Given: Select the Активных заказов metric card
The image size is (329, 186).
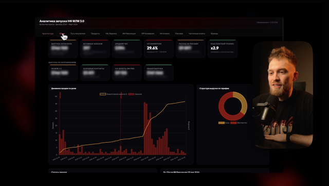Looking at the screenshot, I should 95,48.
